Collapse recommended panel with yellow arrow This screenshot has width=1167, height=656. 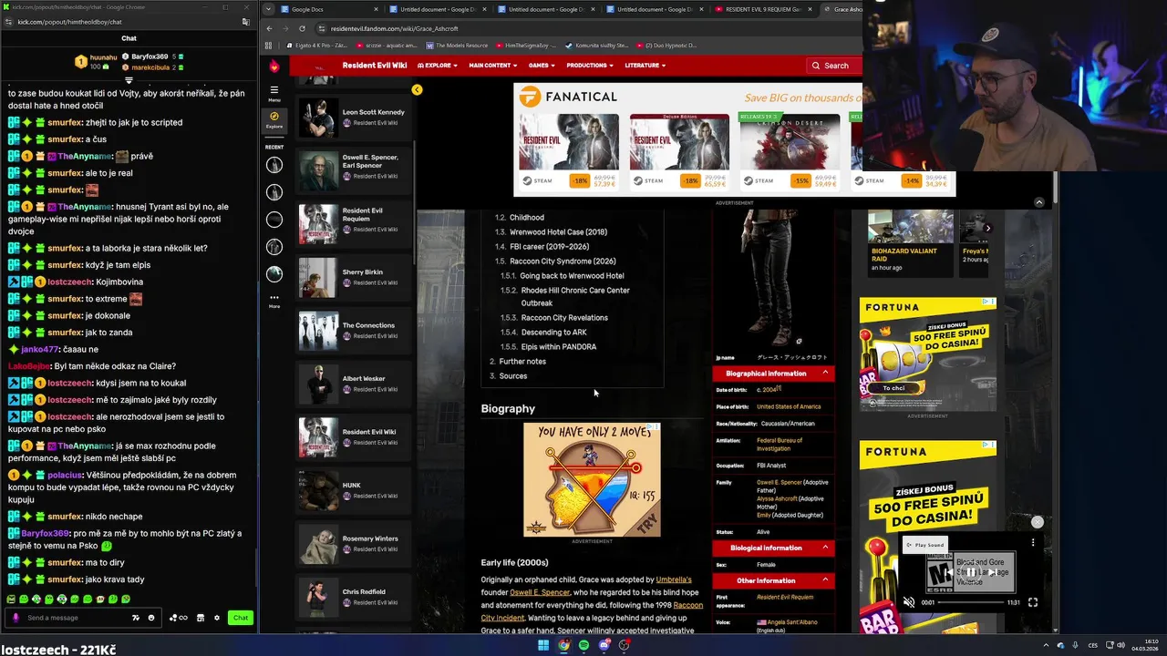point(417,89)
